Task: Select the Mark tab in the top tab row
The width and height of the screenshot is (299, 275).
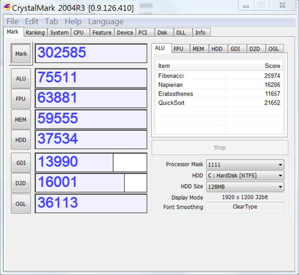Action: coord(13,32)
